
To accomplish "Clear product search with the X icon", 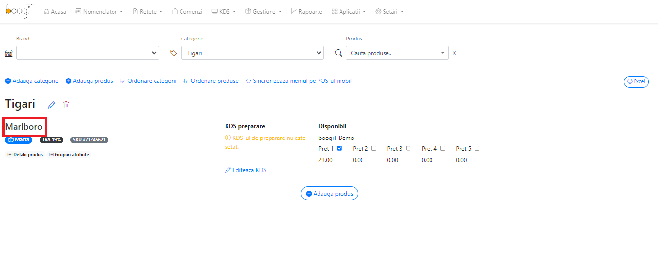I will [x=454, y=53].
